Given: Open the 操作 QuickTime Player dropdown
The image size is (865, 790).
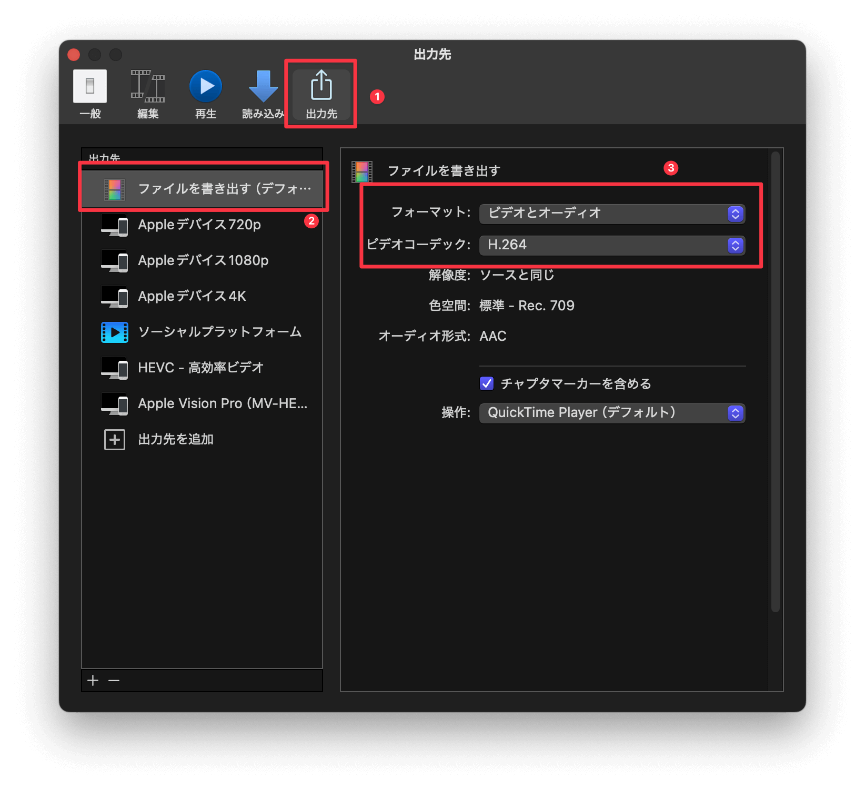Looking at the screenshot, I should pos(612,413).
